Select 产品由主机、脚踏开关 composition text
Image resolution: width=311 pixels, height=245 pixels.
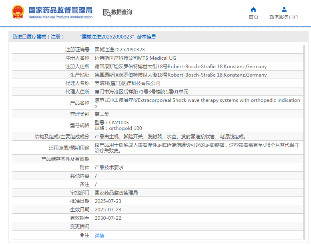170,136
